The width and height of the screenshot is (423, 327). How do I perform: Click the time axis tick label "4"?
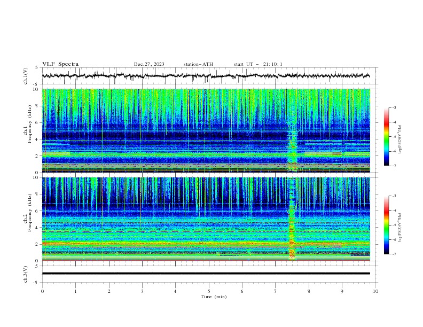click(176, 291)
